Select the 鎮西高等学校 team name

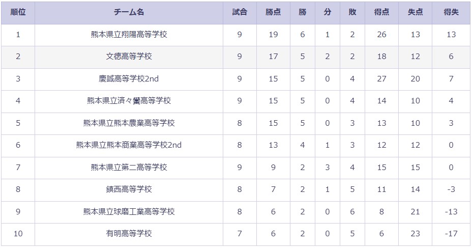point(129,189)
